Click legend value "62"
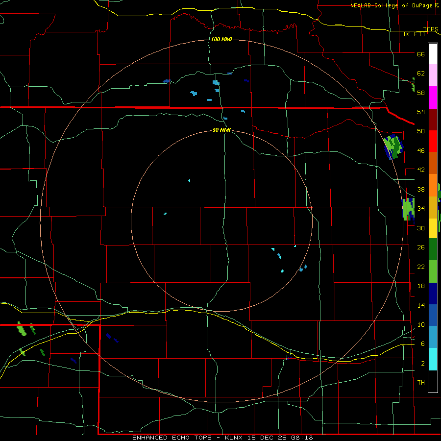 (x=421, y=73)
